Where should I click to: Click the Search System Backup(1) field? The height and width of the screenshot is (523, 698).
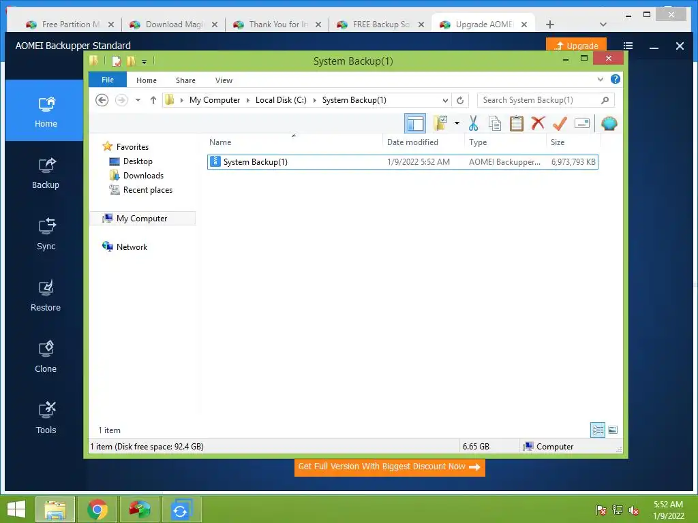pos(545,100)
